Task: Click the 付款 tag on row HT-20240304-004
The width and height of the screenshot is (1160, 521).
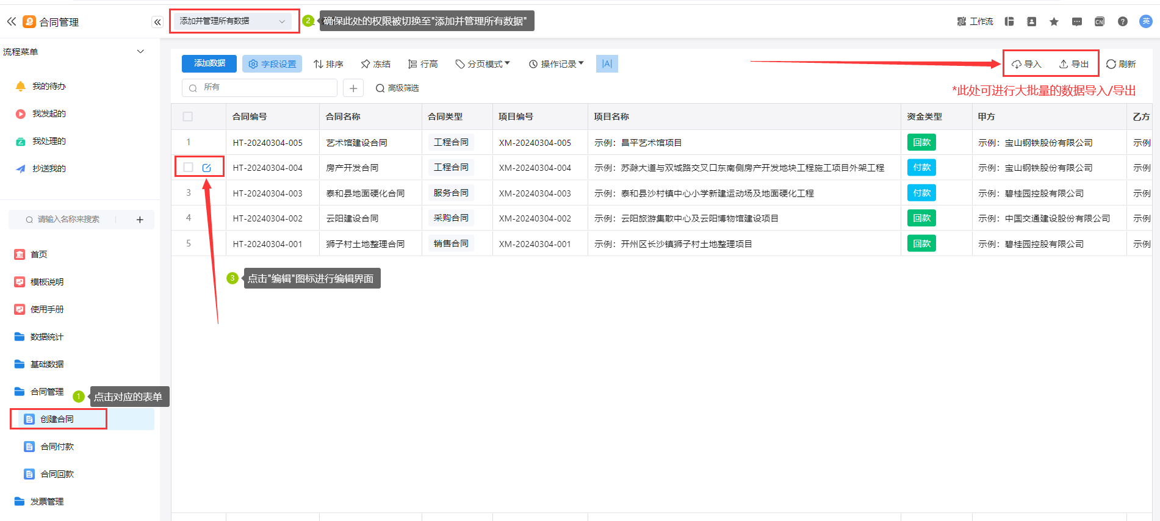Action: tap(921, 167)
